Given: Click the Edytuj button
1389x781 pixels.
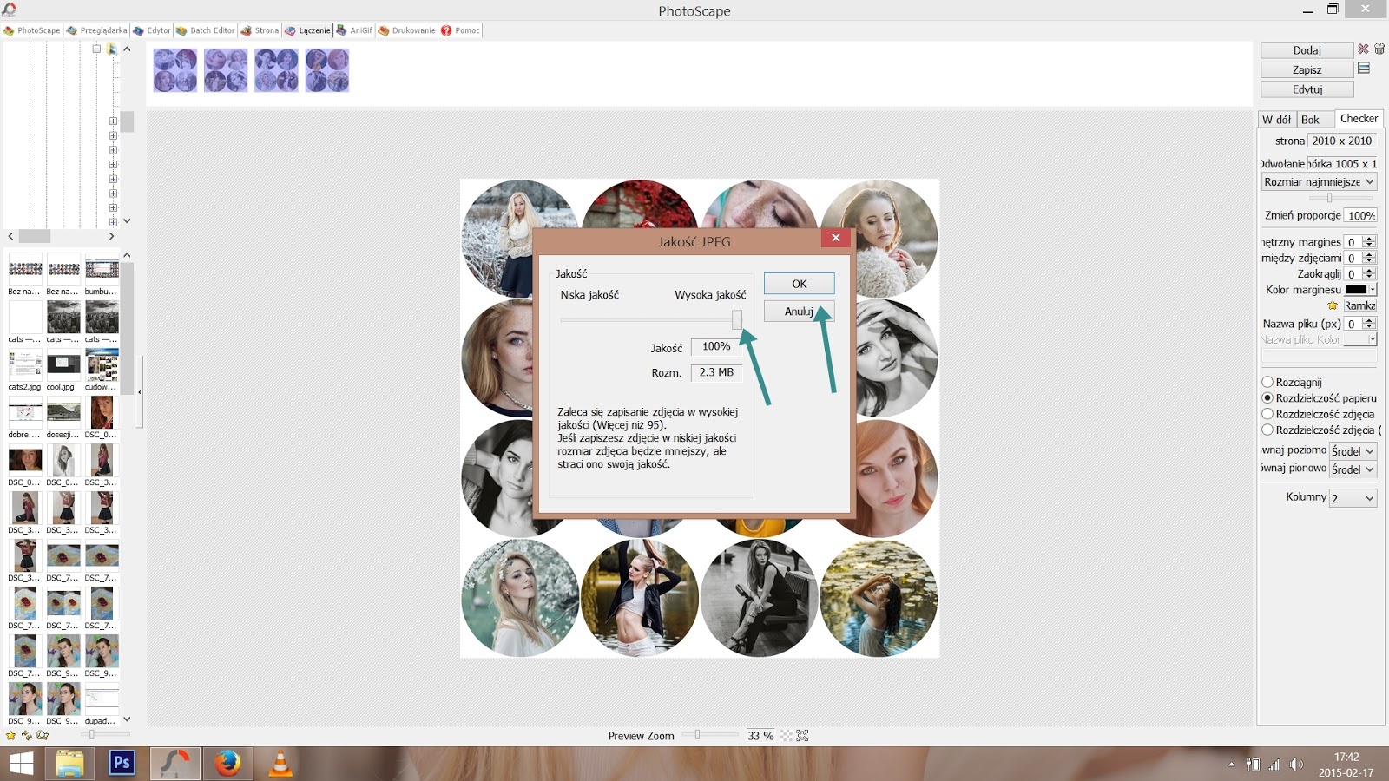Looking at the screenshot, I should pos(1307,89).
